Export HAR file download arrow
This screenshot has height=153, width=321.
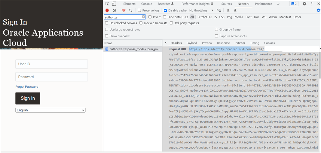point(235,10)
